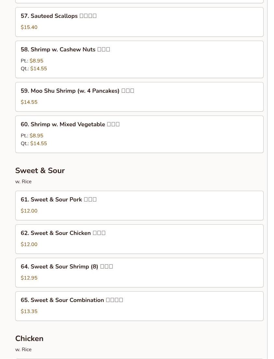This screenshot has width=274, height=359.
Task: Choose the Sweet & Sour Chicken title
Action: tap(63, 233)
